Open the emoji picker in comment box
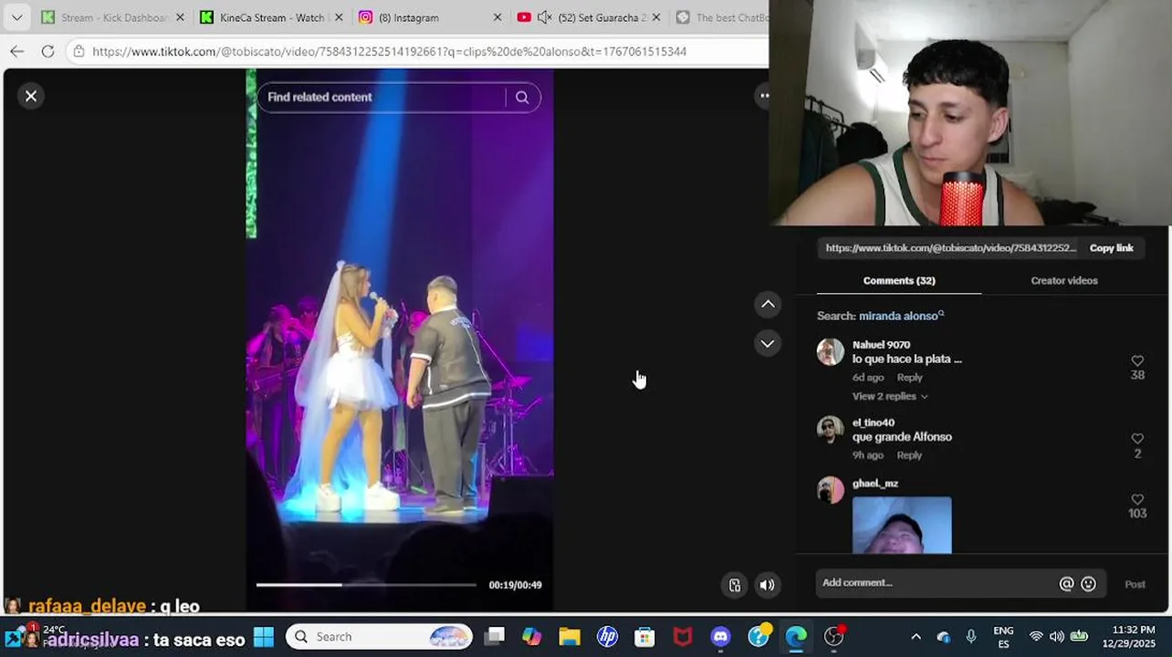 point(1088,584)
